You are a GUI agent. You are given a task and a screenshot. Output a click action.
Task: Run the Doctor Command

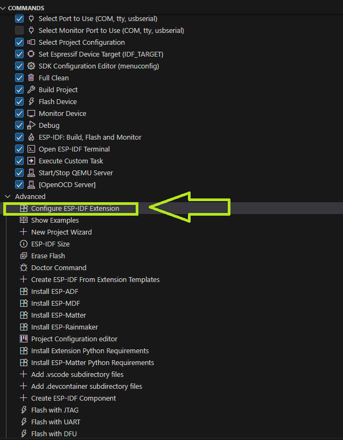click(x=59, y=267)
